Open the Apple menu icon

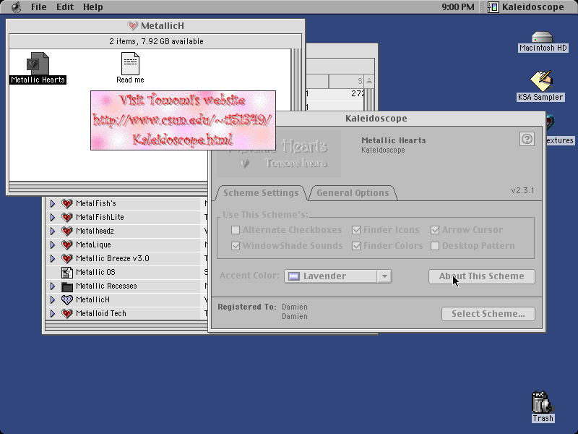coord(16,7)
